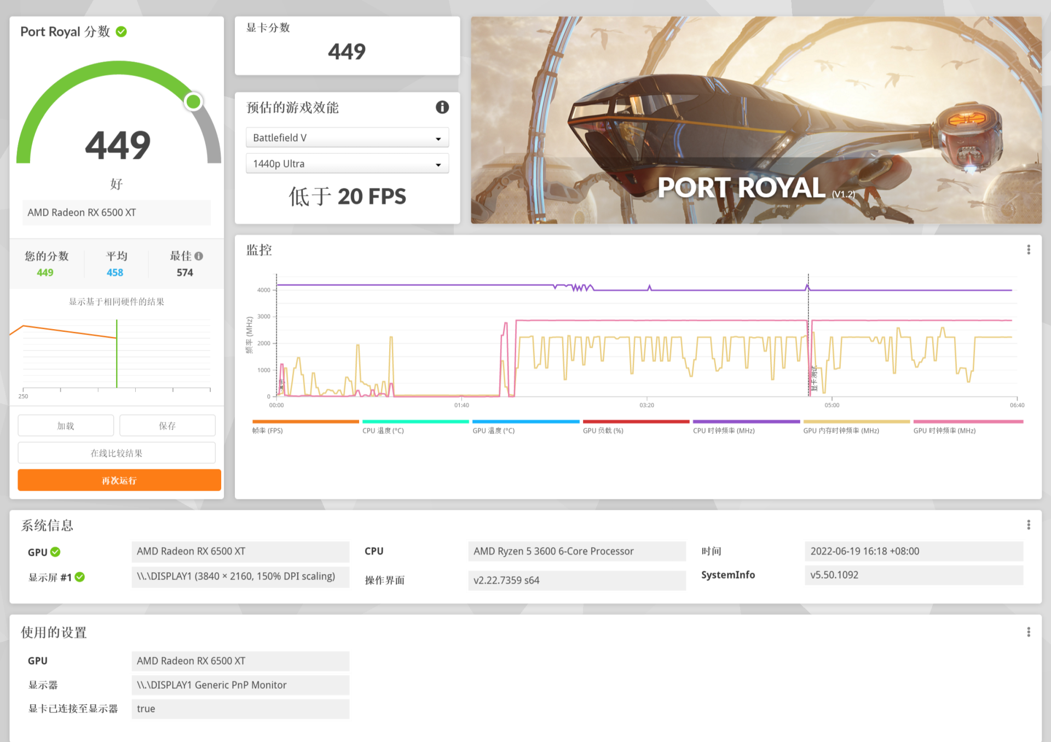Viewport: 1051px width, 742px height.
Task: Click the 加载 button
Action: (66, 425)
